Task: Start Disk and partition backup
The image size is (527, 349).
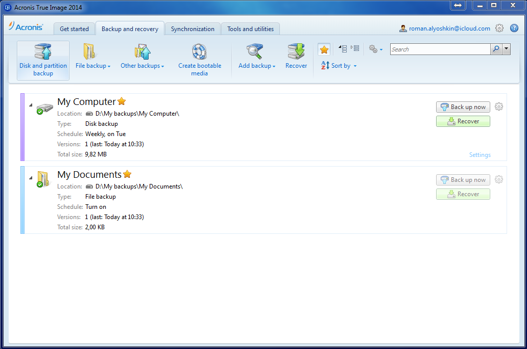Action: click(x=43, y=61)
